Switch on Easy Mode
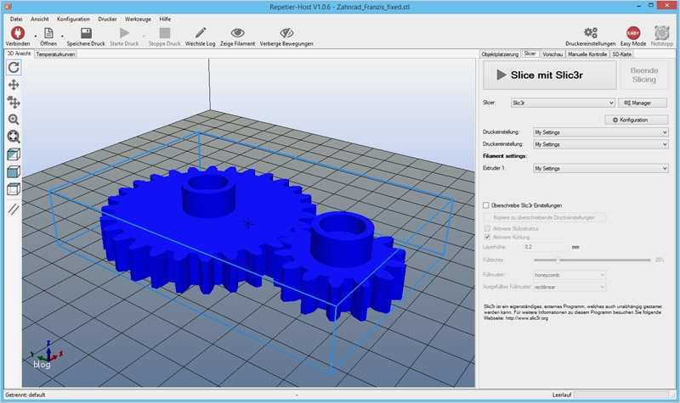The image size is (680, 403). [x=633, y=32]
